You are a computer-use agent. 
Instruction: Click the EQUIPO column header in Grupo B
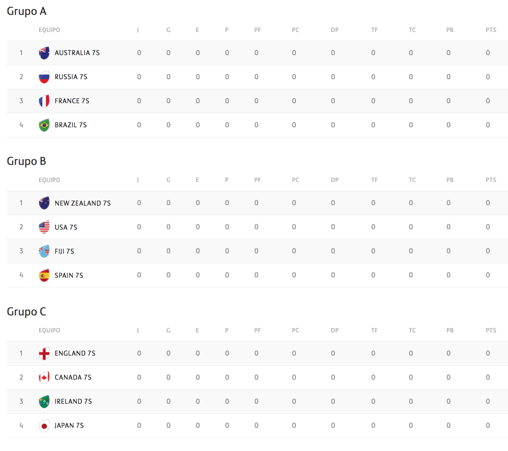pyautogui.click(x=49, y=180)
